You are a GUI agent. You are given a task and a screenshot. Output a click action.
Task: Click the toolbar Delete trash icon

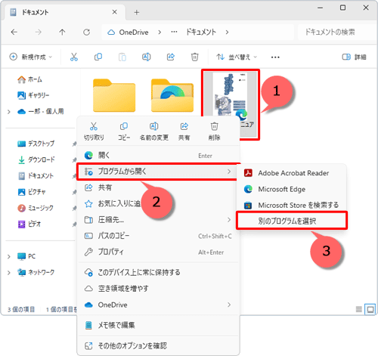[194, 57]
